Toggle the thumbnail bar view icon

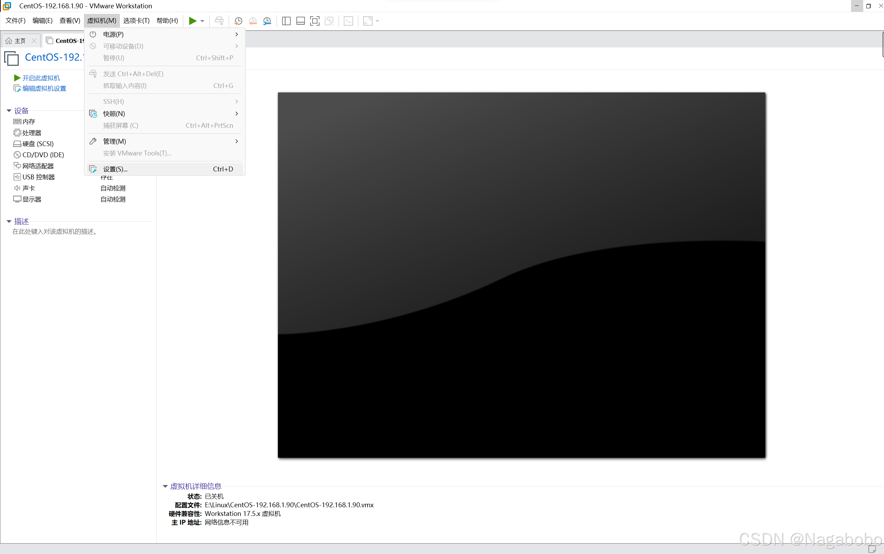300,21
